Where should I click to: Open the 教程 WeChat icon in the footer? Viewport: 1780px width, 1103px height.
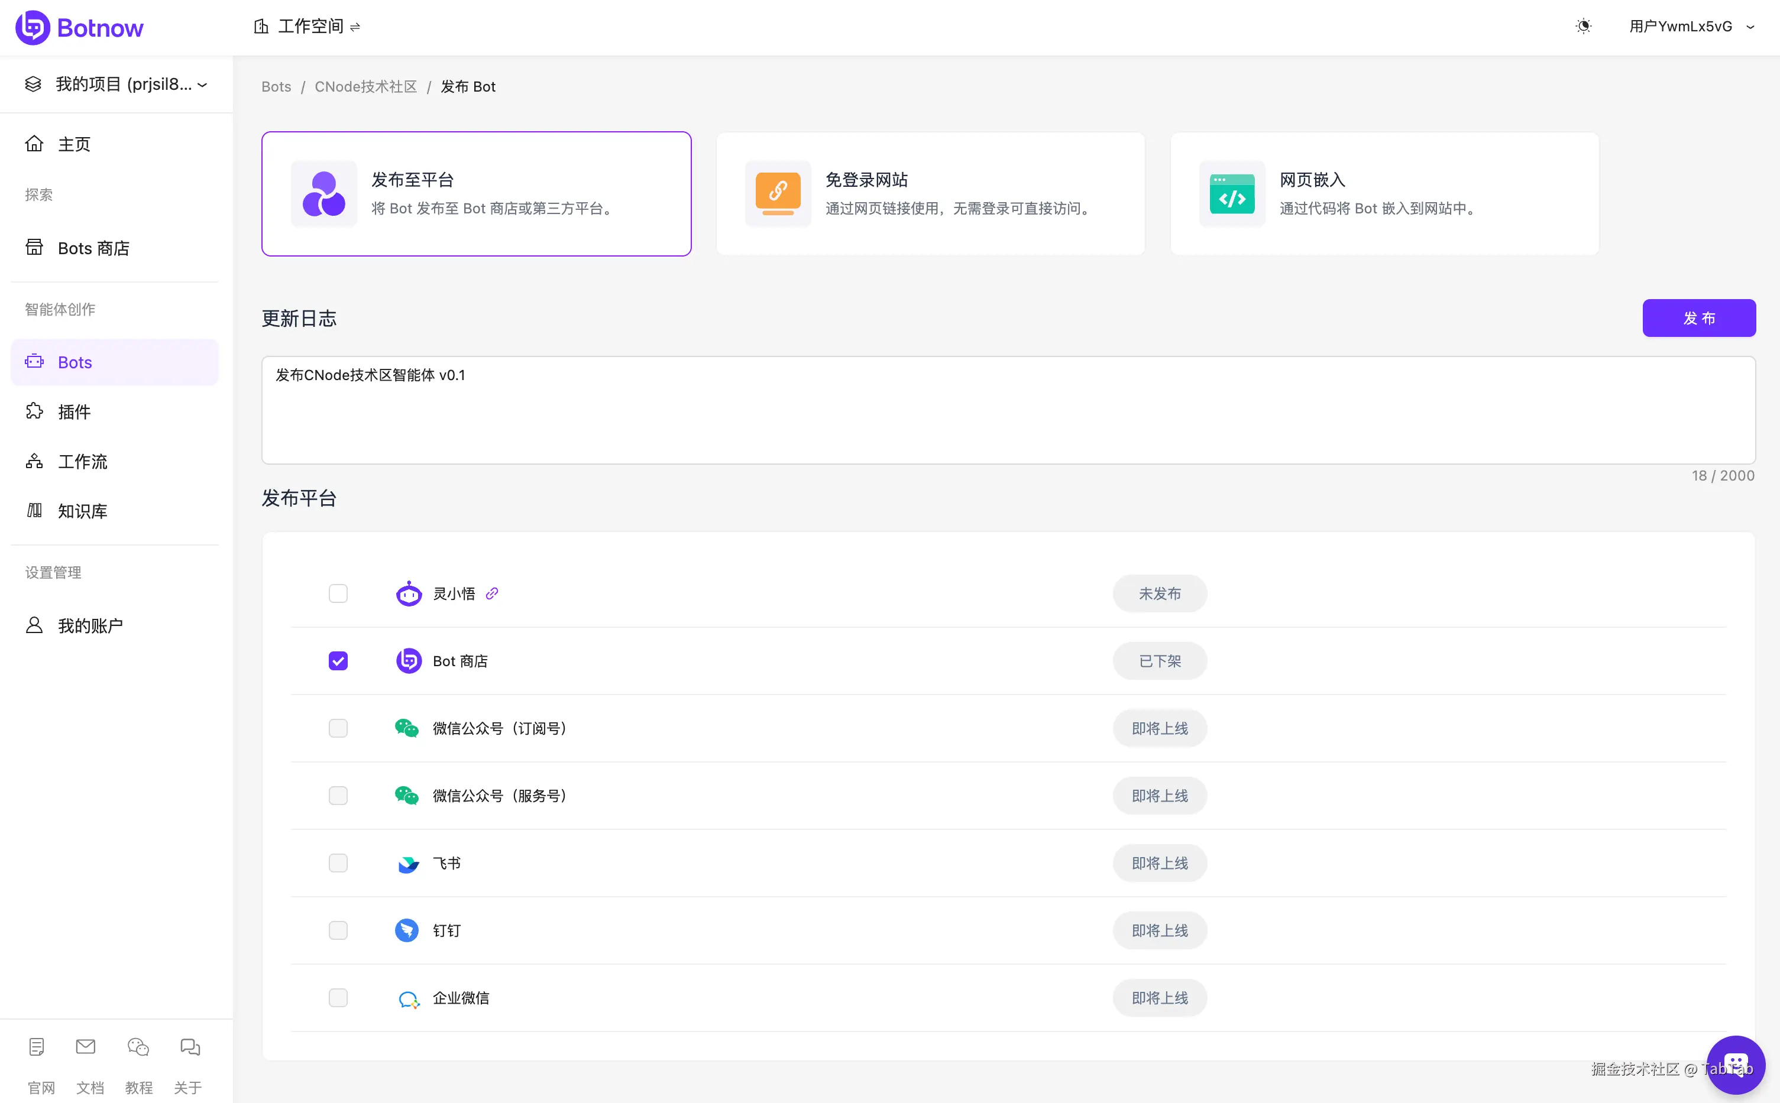[138, 1047]
